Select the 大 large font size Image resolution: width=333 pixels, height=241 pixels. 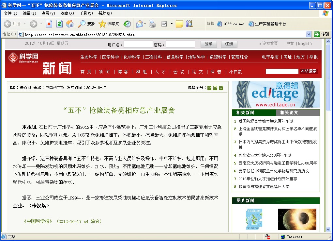tap(221, 88)
